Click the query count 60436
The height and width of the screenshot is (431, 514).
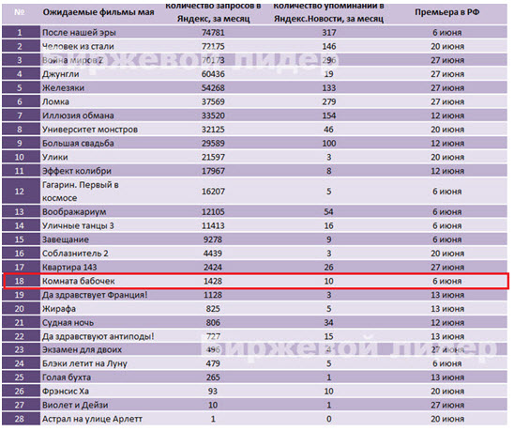(x=213, y=74)
